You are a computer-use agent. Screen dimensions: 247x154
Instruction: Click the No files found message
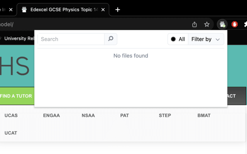coord(131,55)
